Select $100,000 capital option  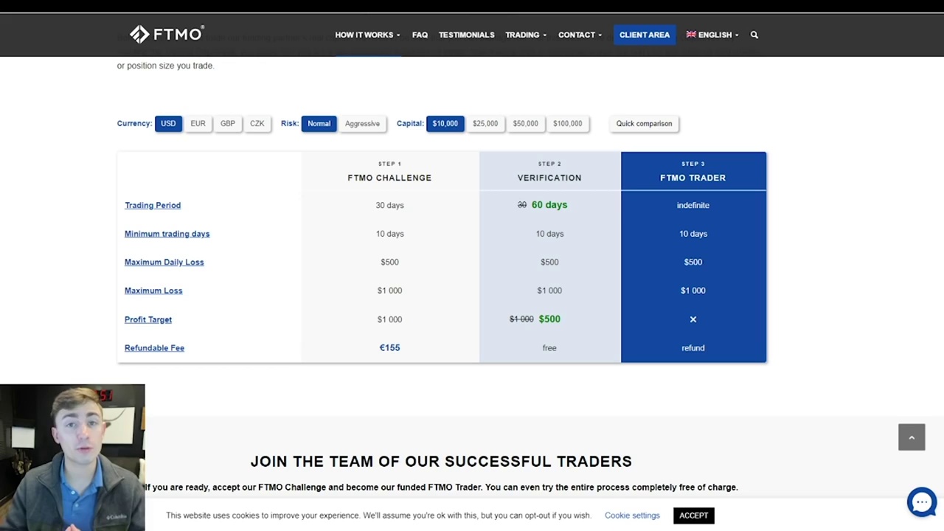(x=568, y=124)
